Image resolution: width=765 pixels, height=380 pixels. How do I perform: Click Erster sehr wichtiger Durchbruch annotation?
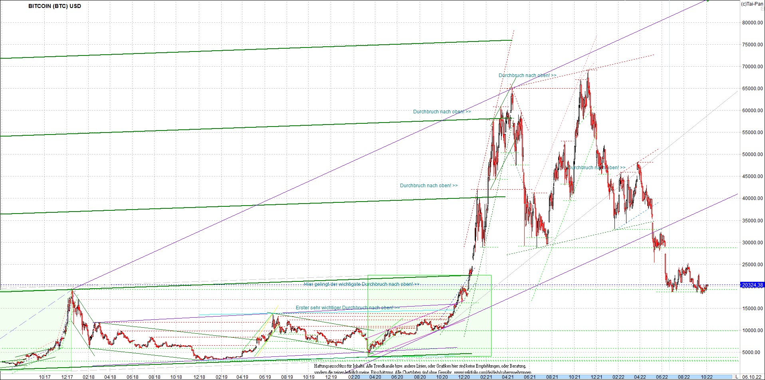347,308
